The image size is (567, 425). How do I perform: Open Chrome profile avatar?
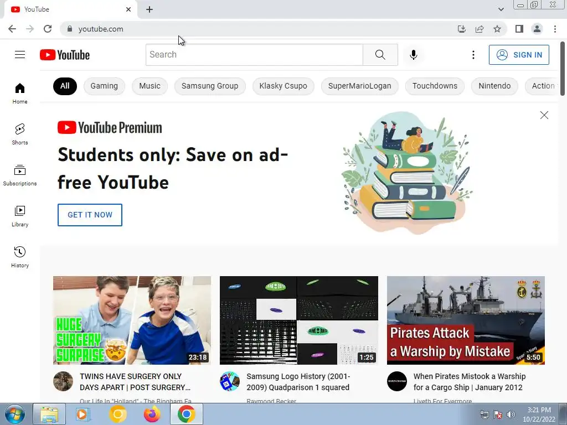(x=537, y=29)
